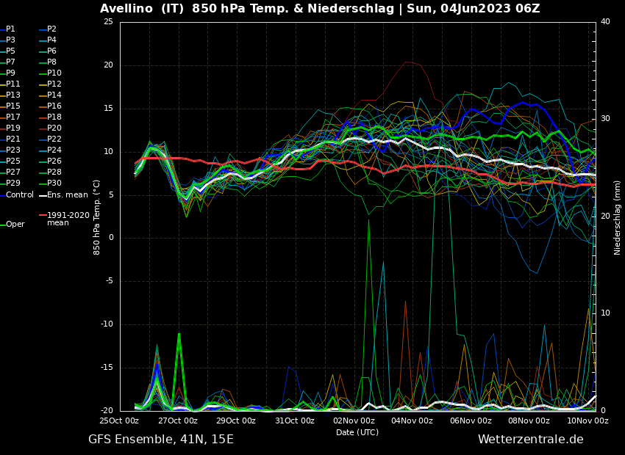Select the Oper legend entry
Image resolution: width=625 pixels, height=455 pixels.
pyautogui.click(x=15, y=225)
